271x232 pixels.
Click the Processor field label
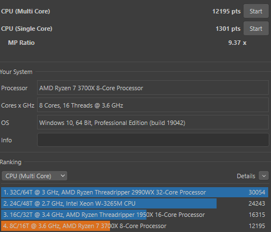[15, 88]
